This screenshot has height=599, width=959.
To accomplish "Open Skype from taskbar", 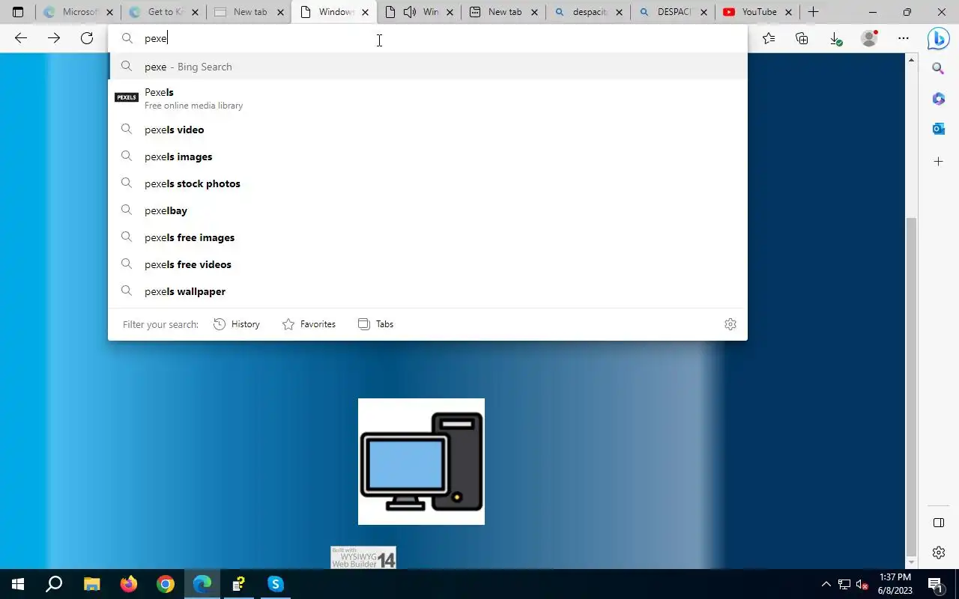I will [x=276, y=584].
